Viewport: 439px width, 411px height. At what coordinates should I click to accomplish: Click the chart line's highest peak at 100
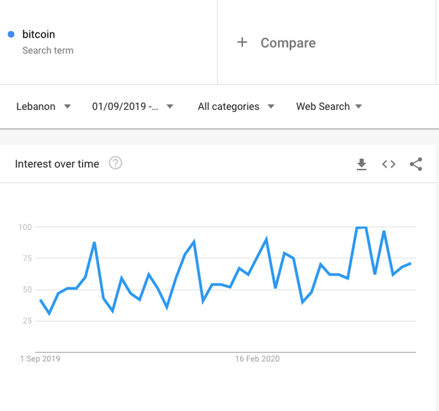362,227
